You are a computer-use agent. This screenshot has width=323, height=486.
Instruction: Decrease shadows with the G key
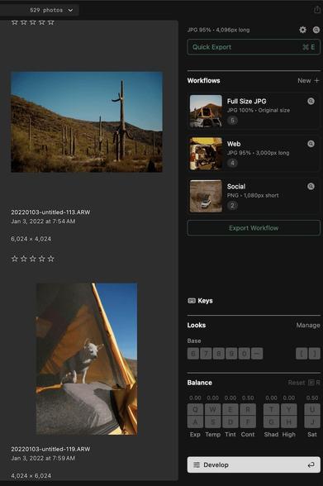click(271, 422)
